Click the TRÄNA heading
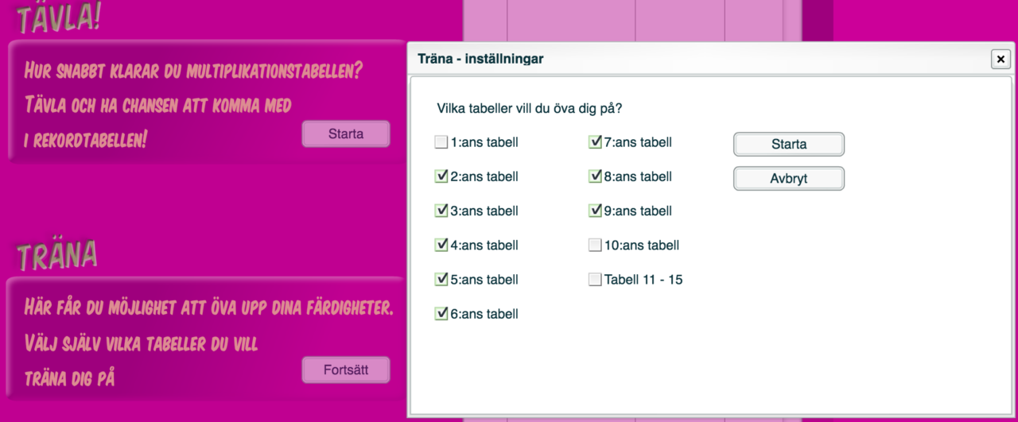The height and width of the screenshot is (422, 1018). (57, 255)
